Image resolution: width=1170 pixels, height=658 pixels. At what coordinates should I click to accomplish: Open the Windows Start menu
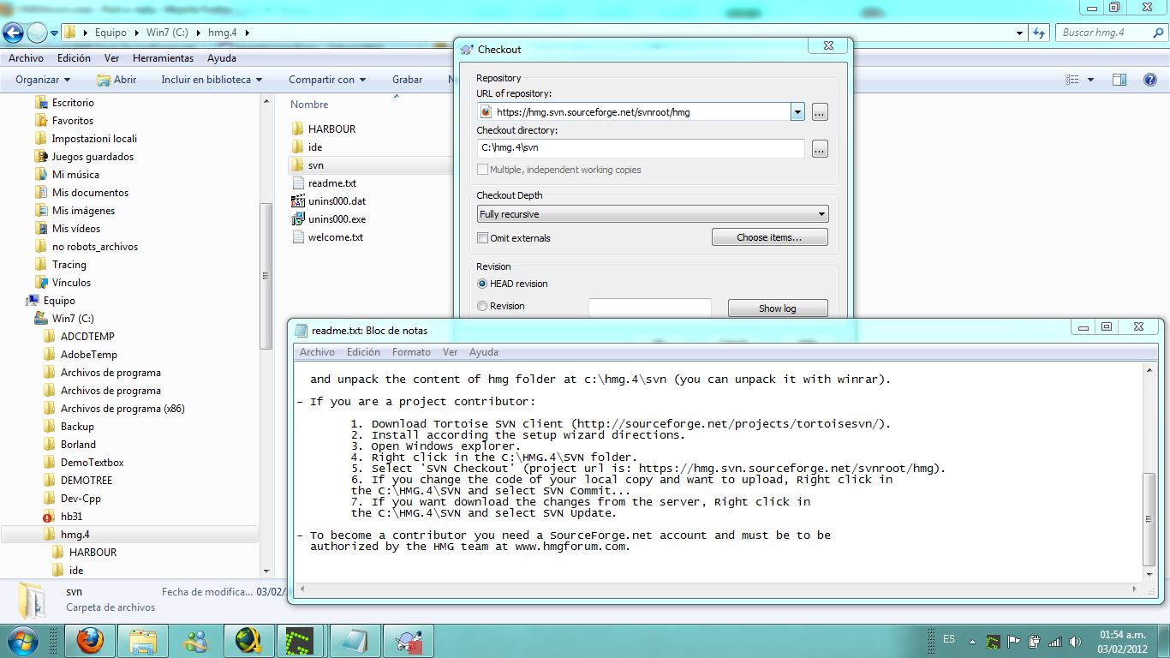[24, 641]
